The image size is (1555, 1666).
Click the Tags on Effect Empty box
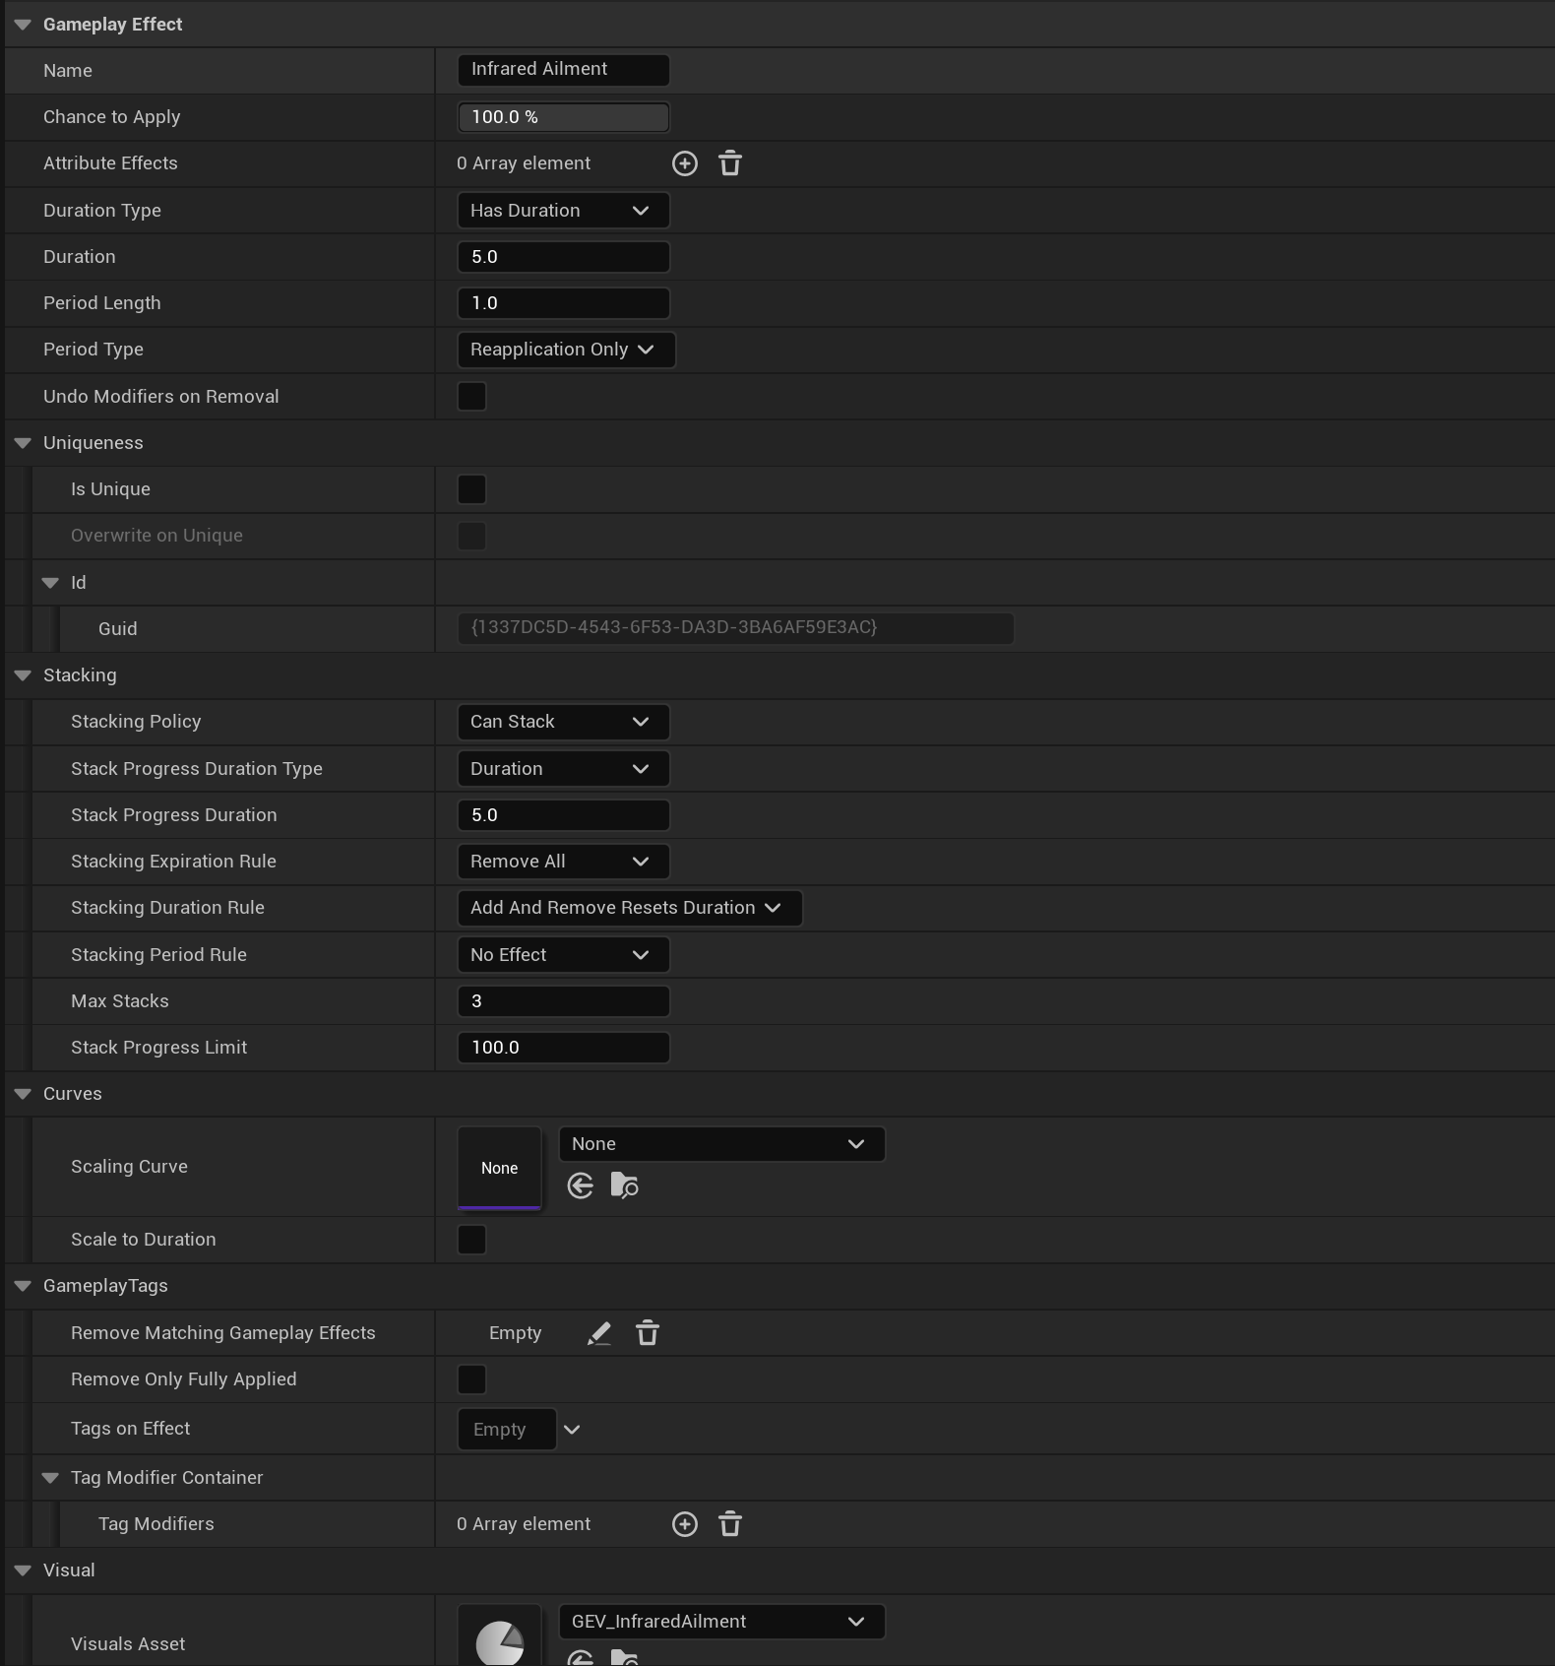pyautogui.click(x=507, y=1430)
